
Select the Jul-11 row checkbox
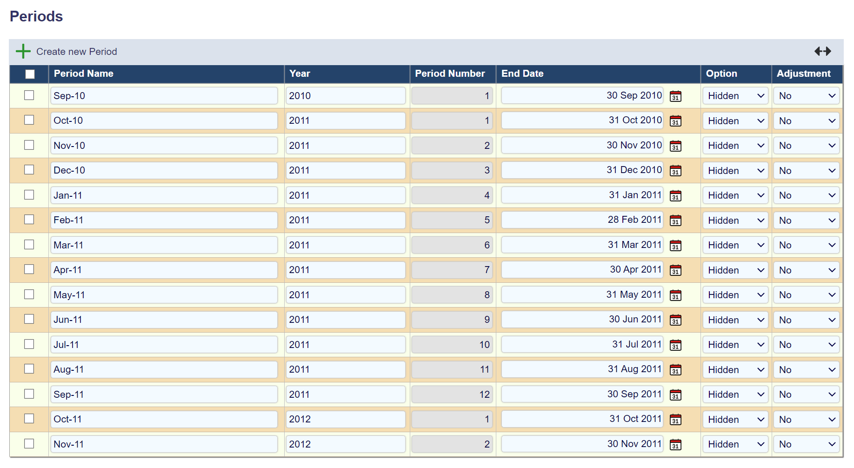[29, 344]
